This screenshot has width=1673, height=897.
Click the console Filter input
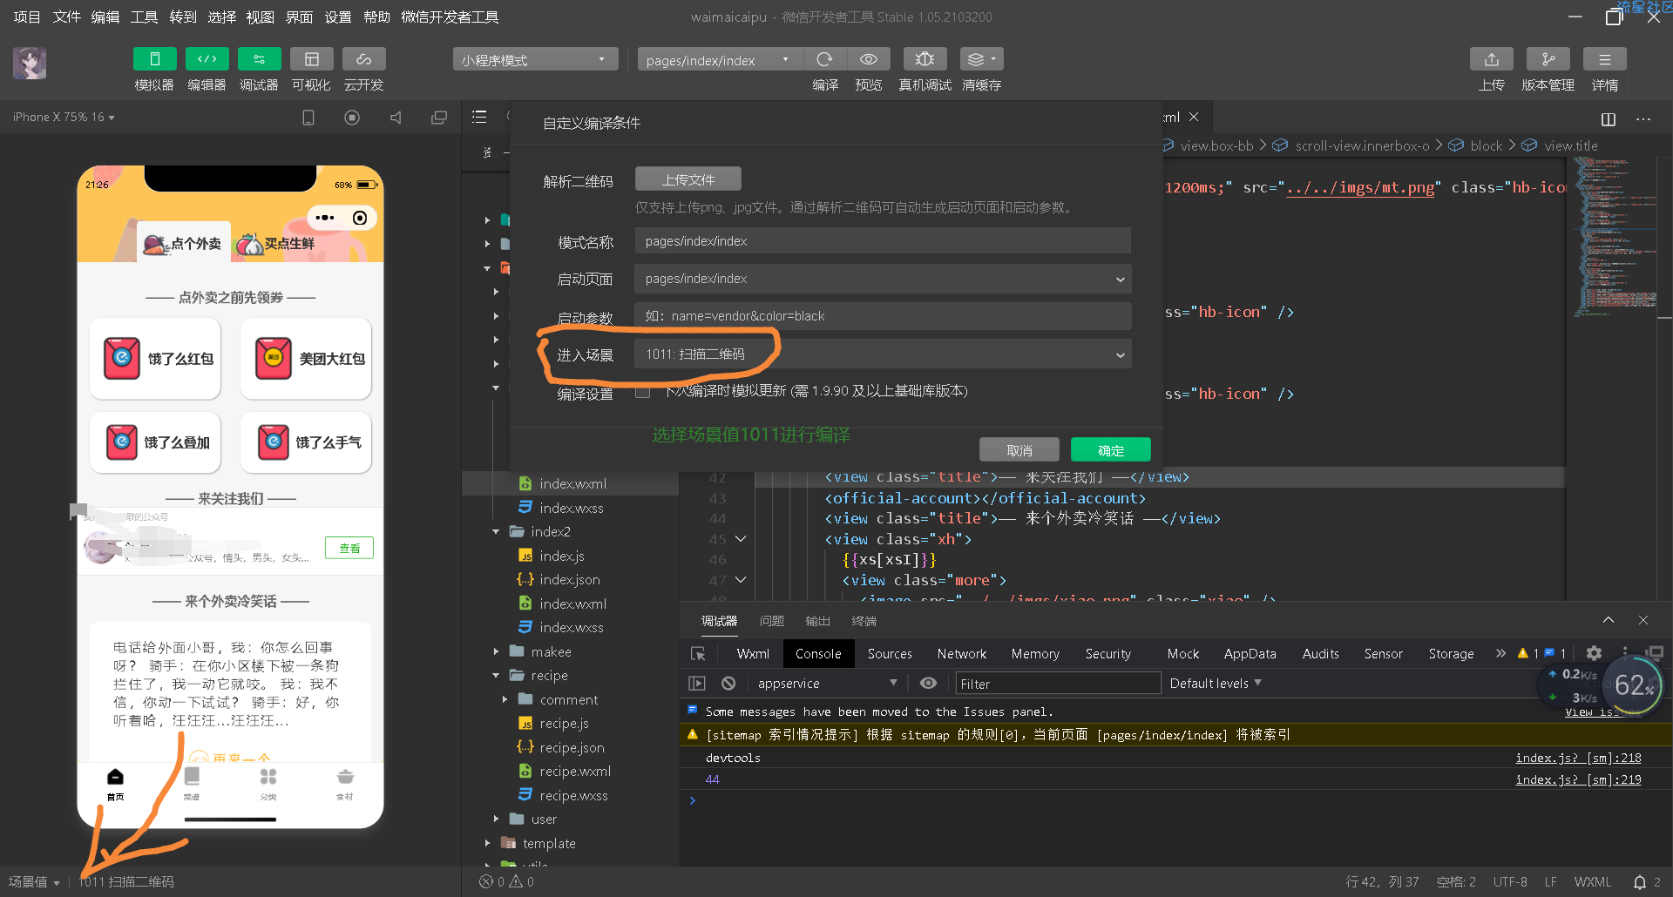pos(1058,684)
